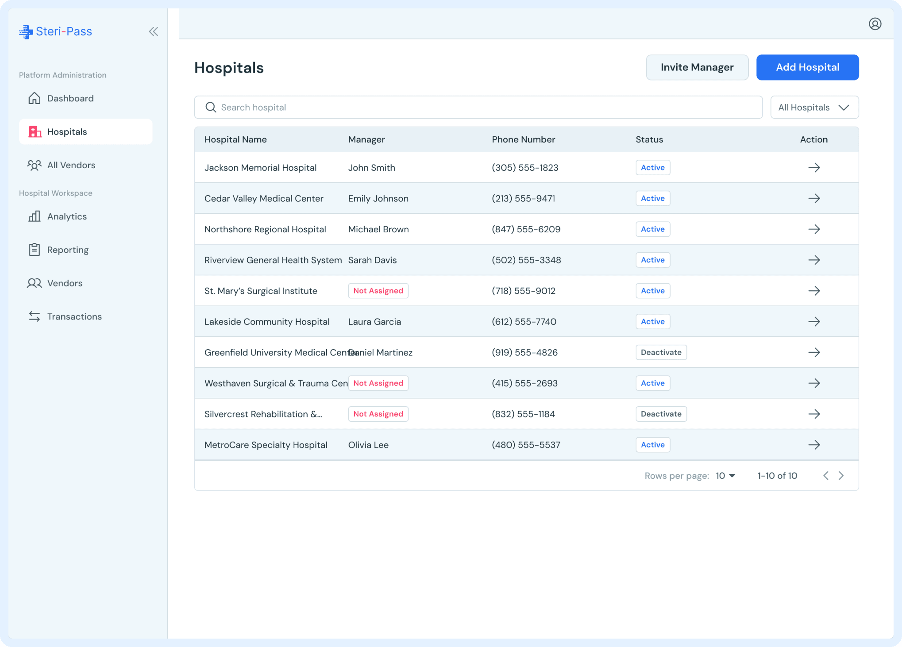Open St. Mary's Surgical Institute action arrow
This screenshot has height=647, width=902.
[814, 291]
